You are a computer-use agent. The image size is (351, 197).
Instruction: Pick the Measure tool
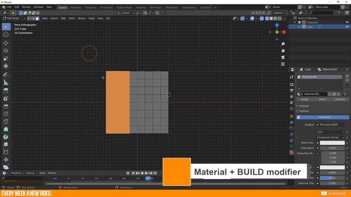[x=6, y=83]
